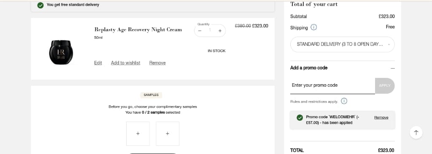
Task: Select the first complimentary sample slot
Action: (x=138, y=134)
